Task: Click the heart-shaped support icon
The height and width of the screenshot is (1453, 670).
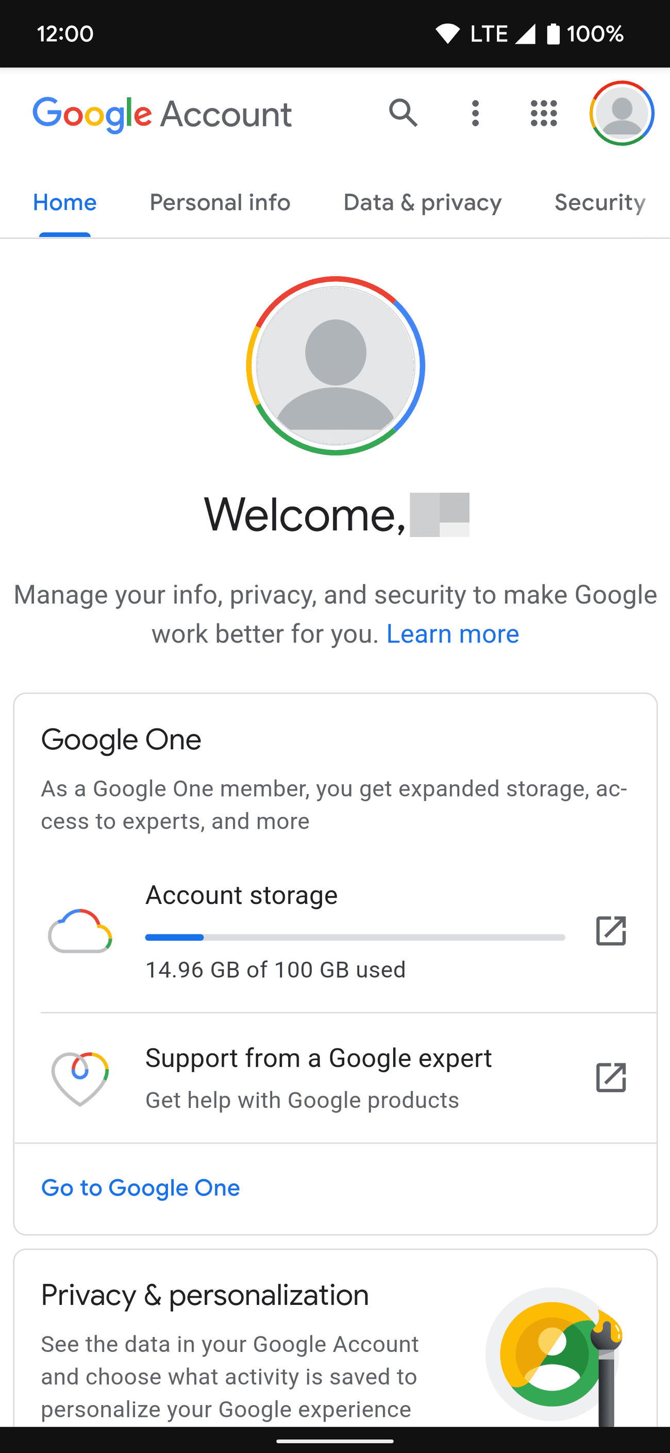Action: click(x=80, y=1077)
